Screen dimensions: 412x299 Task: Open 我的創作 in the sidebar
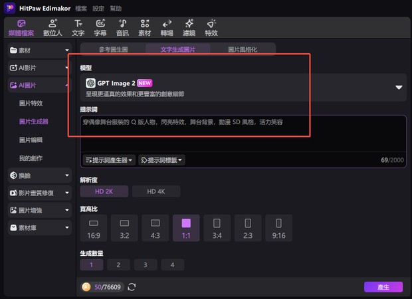[x=31, y=158]
